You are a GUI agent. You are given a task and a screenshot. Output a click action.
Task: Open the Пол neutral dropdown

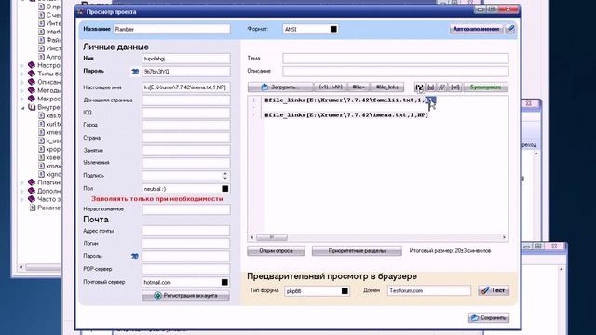pos(225,189)
